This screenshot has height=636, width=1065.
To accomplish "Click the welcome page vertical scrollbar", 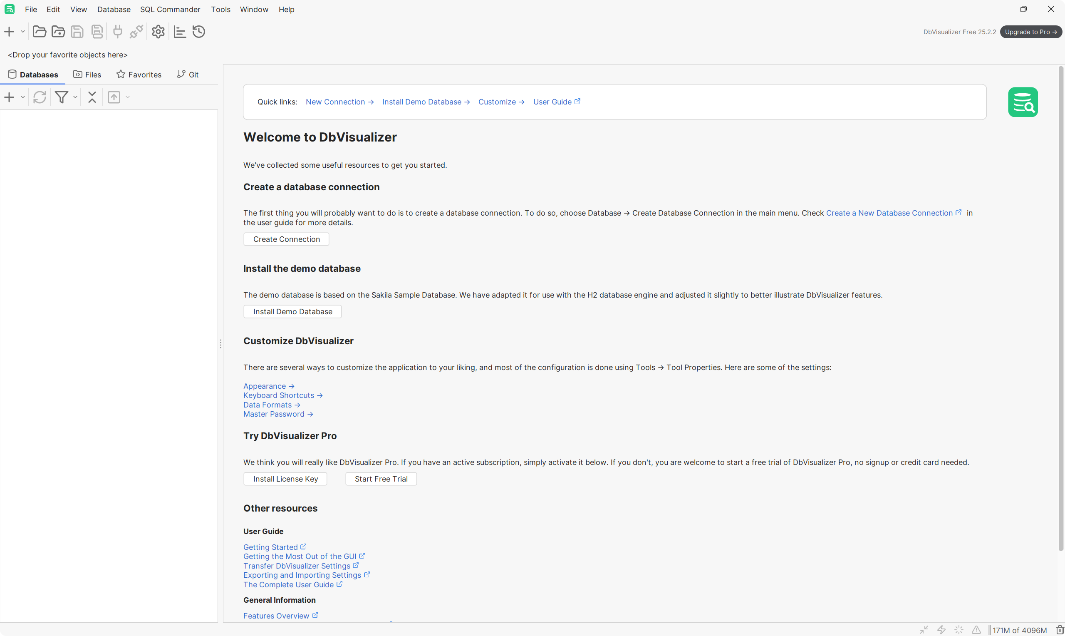I will [x=1061, y=308].
